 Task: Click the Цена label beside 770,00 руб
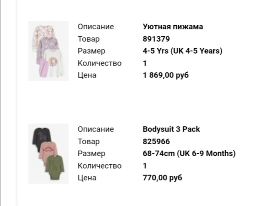pos(87,177)
